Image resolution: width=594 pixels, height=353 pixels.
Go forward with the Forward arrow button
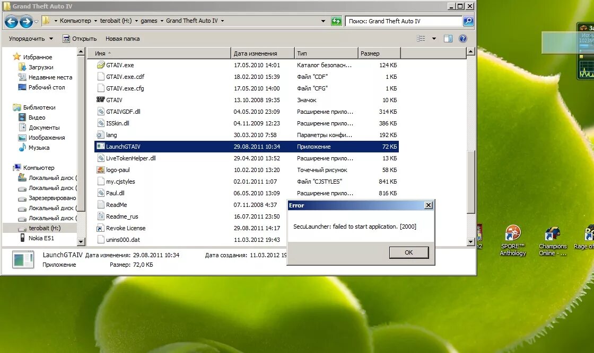26,22
